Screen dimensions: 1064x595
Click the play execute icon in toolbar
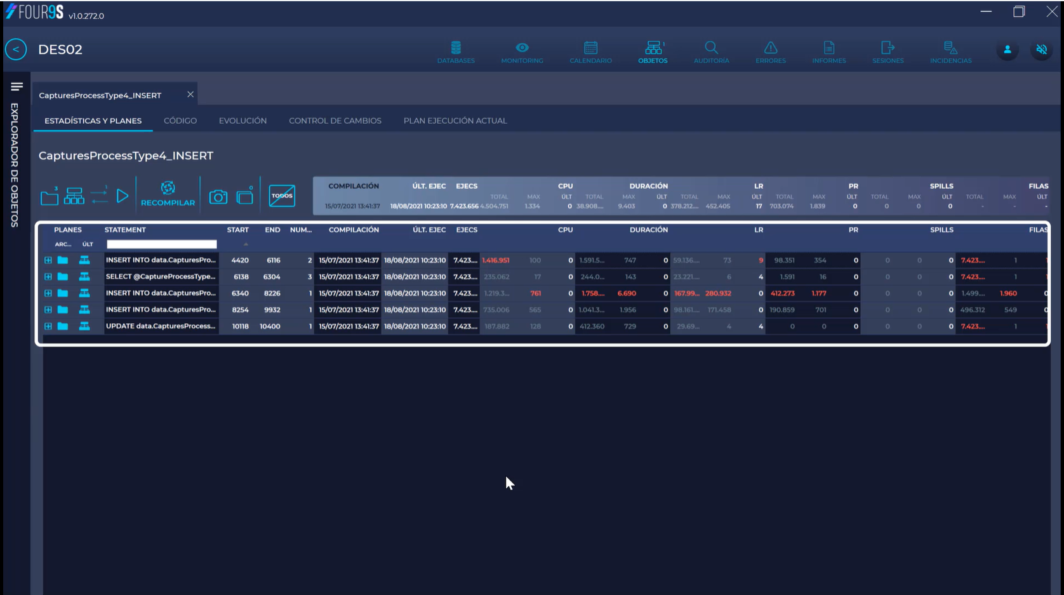pyautogui.click(x=123, y=196)
